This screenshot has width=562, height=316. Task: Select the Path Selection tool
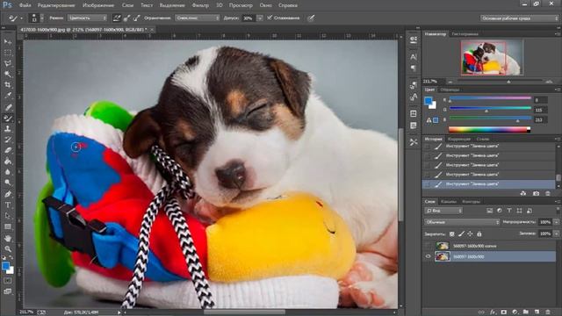pyautogui.click(x=8, y=216)
